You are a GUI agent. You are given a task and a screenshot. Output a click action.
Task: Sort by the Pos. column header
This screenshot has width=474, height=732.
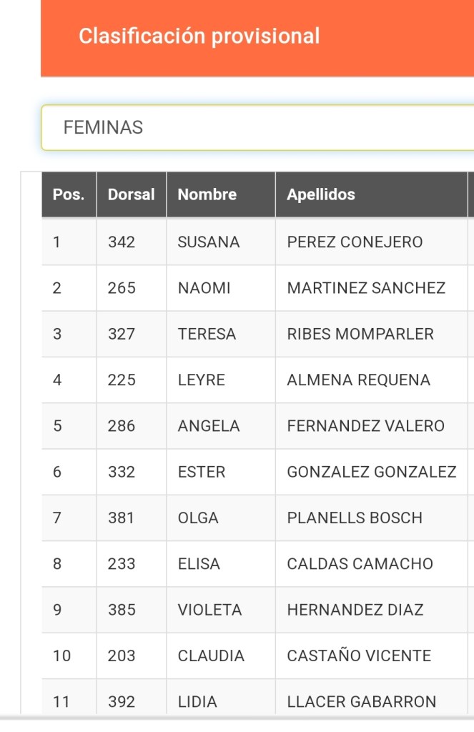pyautogui.click(x=69, y=194)
